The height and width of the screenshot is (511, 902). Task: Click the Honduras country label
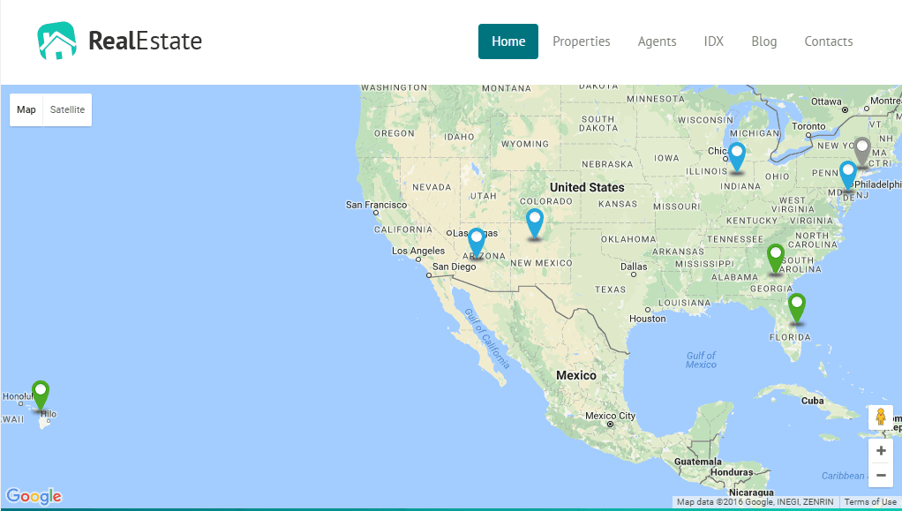pyautogui.click(x=732, y=472)
